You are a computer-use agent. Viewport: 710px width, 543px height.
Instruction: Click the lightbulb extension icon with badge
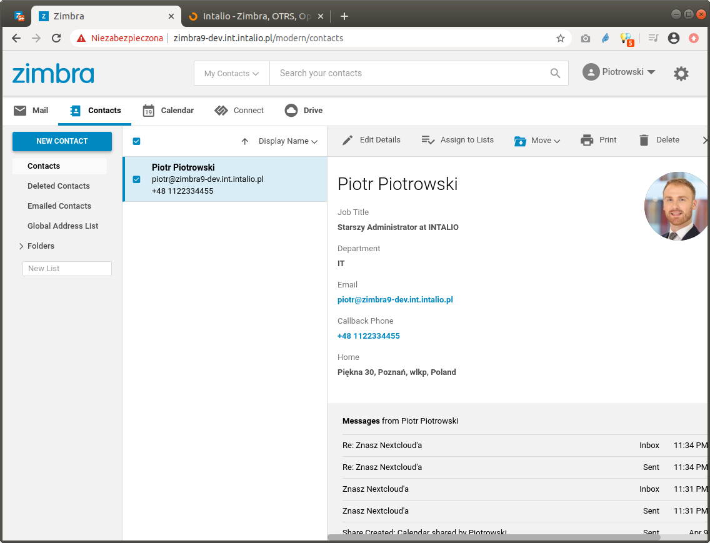click(626, 39)
